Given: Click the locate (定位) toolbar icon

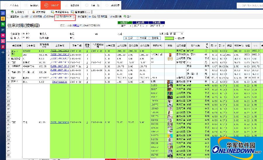Looking at the screenshot, I should point(92,17).
